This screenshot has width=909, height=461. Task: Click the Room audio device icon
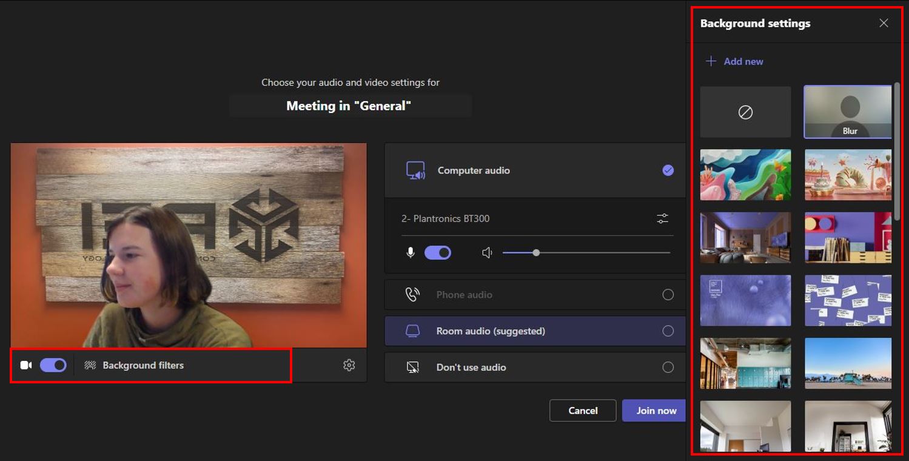click(412, 331)
